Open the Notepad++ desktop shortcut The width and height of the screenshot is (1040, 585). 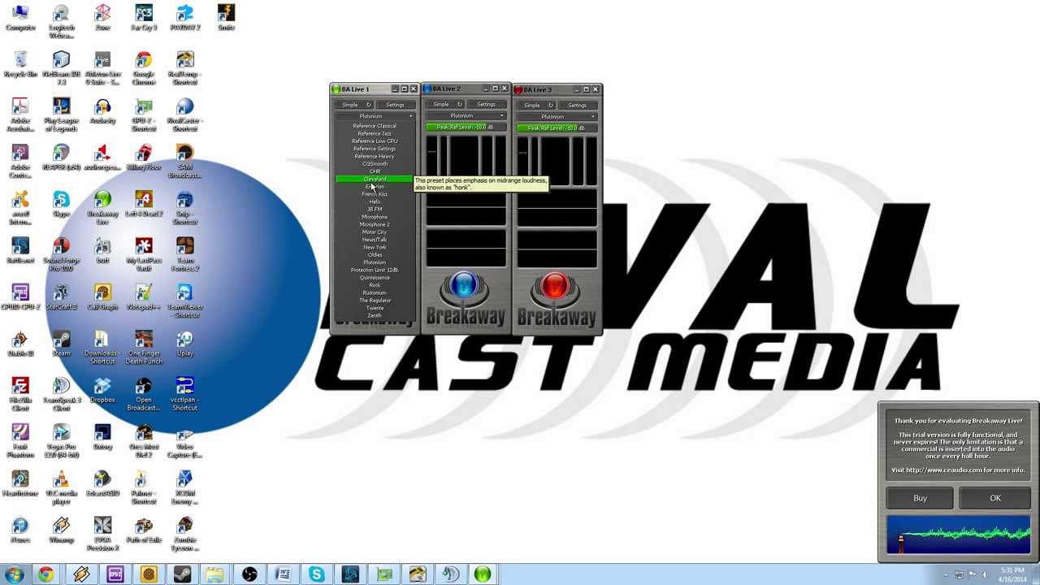point(144,297)
